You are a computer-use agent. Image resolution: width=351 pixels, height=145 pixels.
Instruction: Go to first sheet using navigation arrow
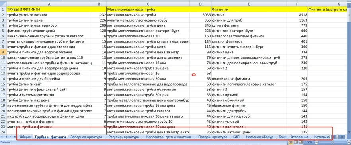pyautogui.click(x=2, y=137)
